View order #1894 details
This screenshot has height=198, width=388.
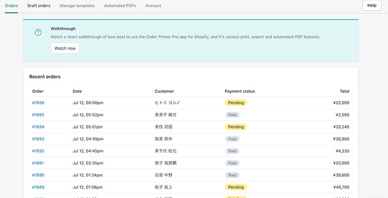38,127
